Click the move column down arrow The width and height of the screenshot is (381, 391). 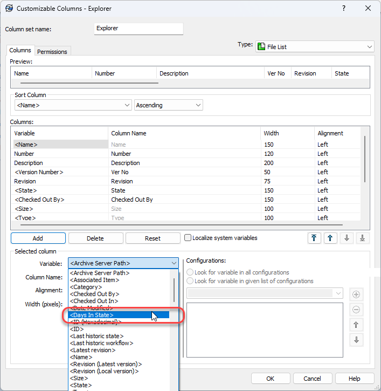[x=346, y=238]
